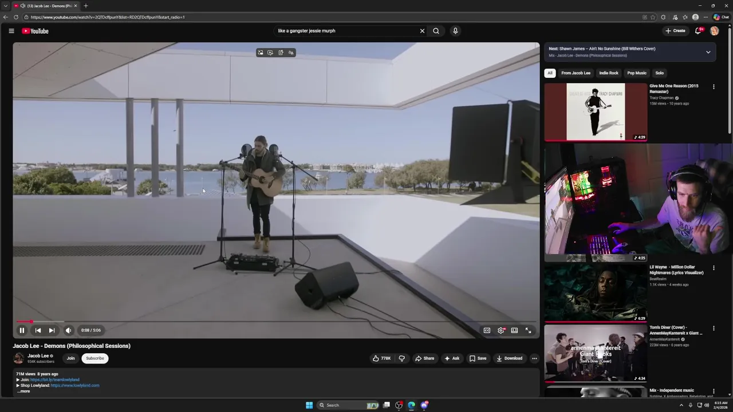This screenshot has height=412, width=733.
Task: Open options for Mix - Independent music
Action: click(x=714, y=391)
